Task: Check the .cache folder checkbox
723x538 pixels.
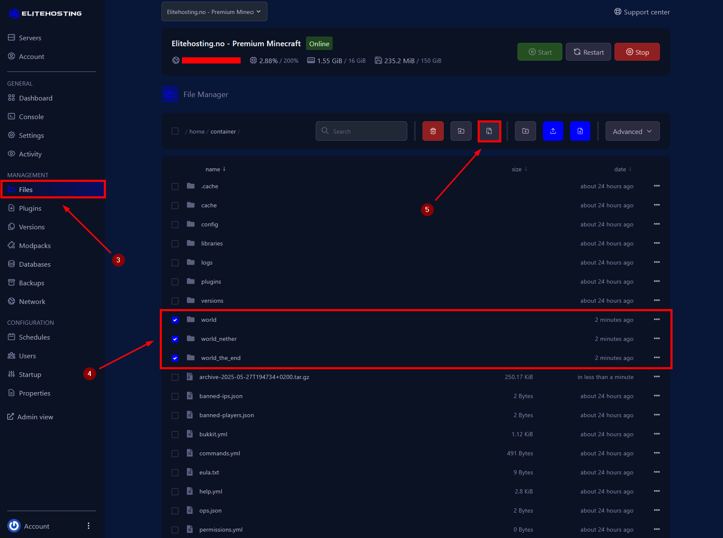Action: point(175,187)
